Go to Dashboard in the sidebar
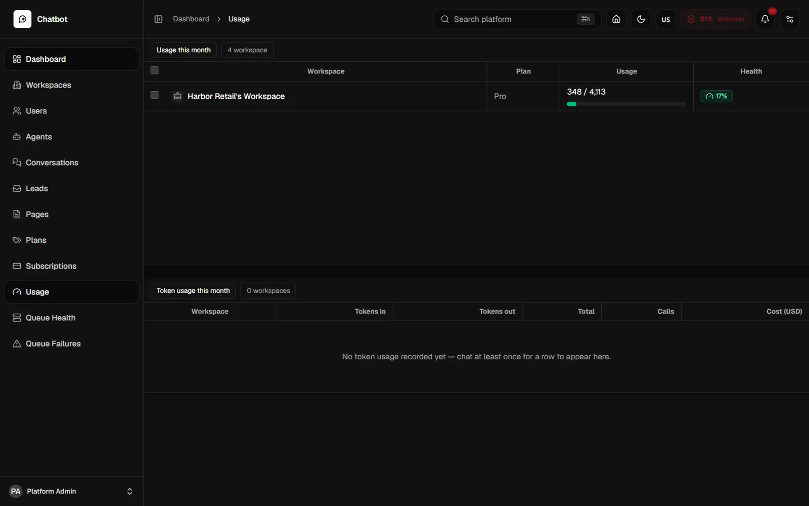 point(71,59)
